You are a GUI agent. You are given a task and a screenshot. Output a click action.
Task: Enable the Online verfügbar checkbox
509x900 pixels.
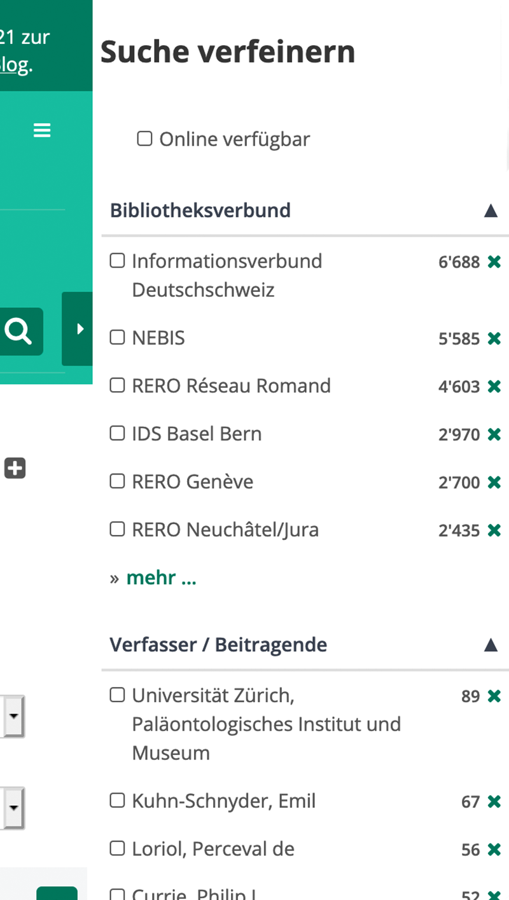[x=144, y=138]
